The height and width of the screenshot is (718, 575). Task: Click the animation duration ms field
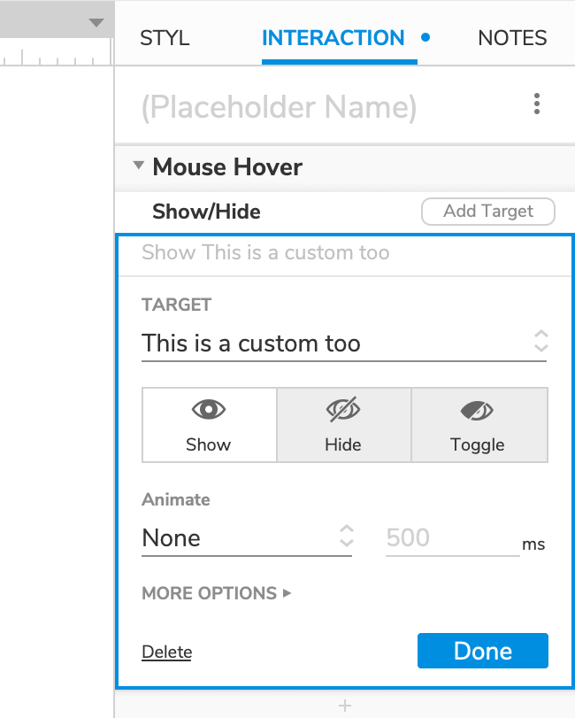click(x=452, y=537)
